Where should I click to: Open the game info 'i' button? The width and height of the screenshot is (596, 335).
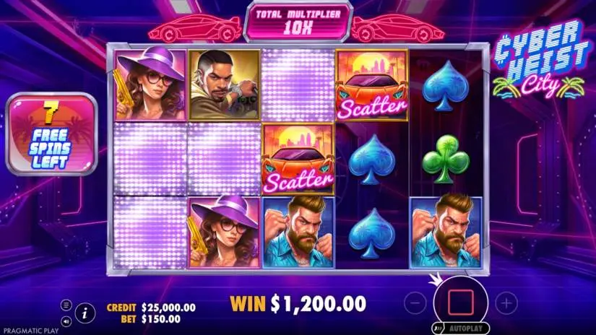85,313
